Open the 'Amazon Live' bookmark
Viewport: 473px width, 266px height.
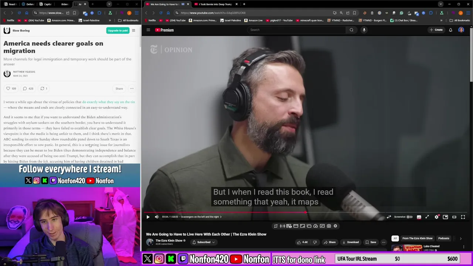(253, 20)
